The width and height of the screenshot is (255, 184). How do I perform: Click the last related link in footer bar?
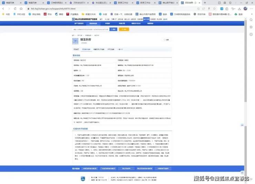[163, 168]
